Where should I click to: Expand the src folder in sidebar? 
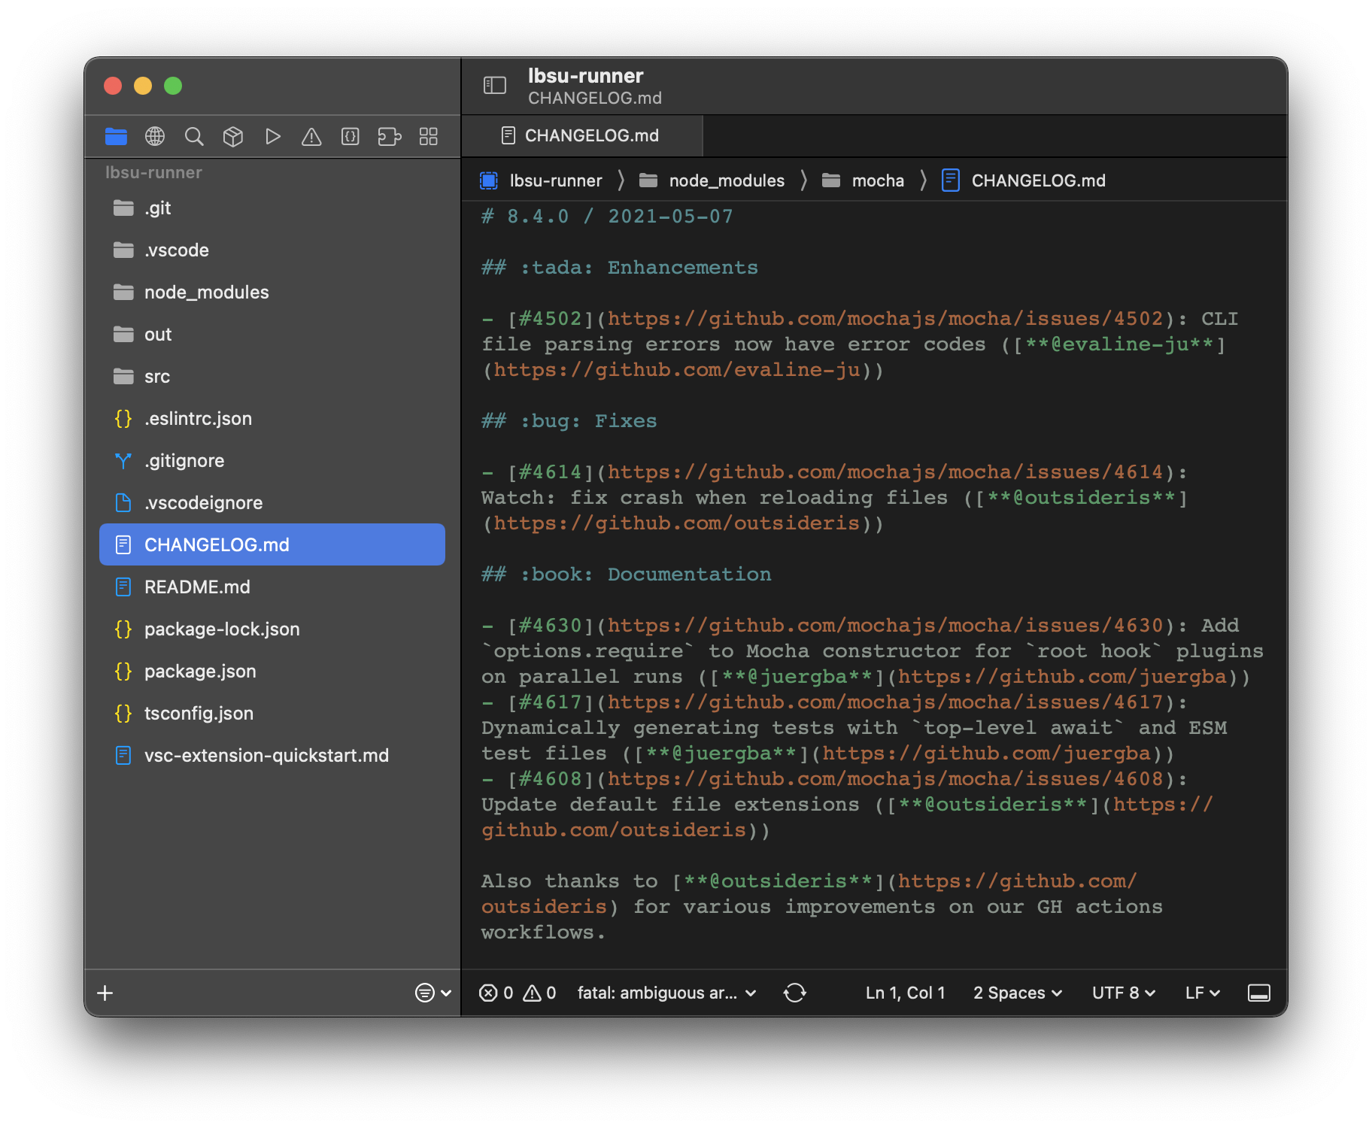[x=272, y=376]
